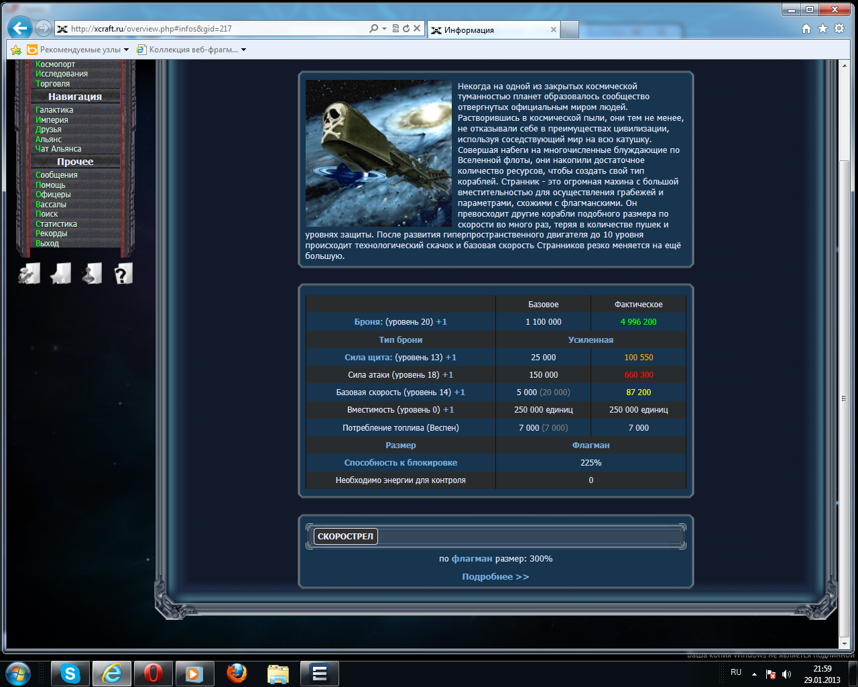Launch Opera from the taskbar
This screenshot has width=858, height=687.
click(153, 674)
